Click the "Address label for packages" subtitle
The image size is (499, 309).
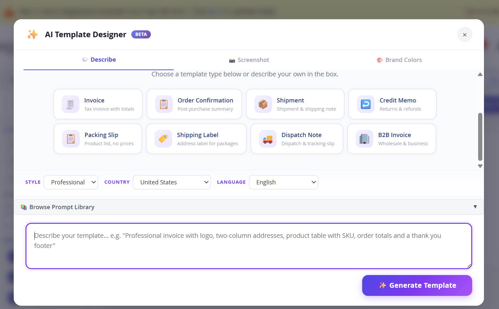[x=207, y=144]
